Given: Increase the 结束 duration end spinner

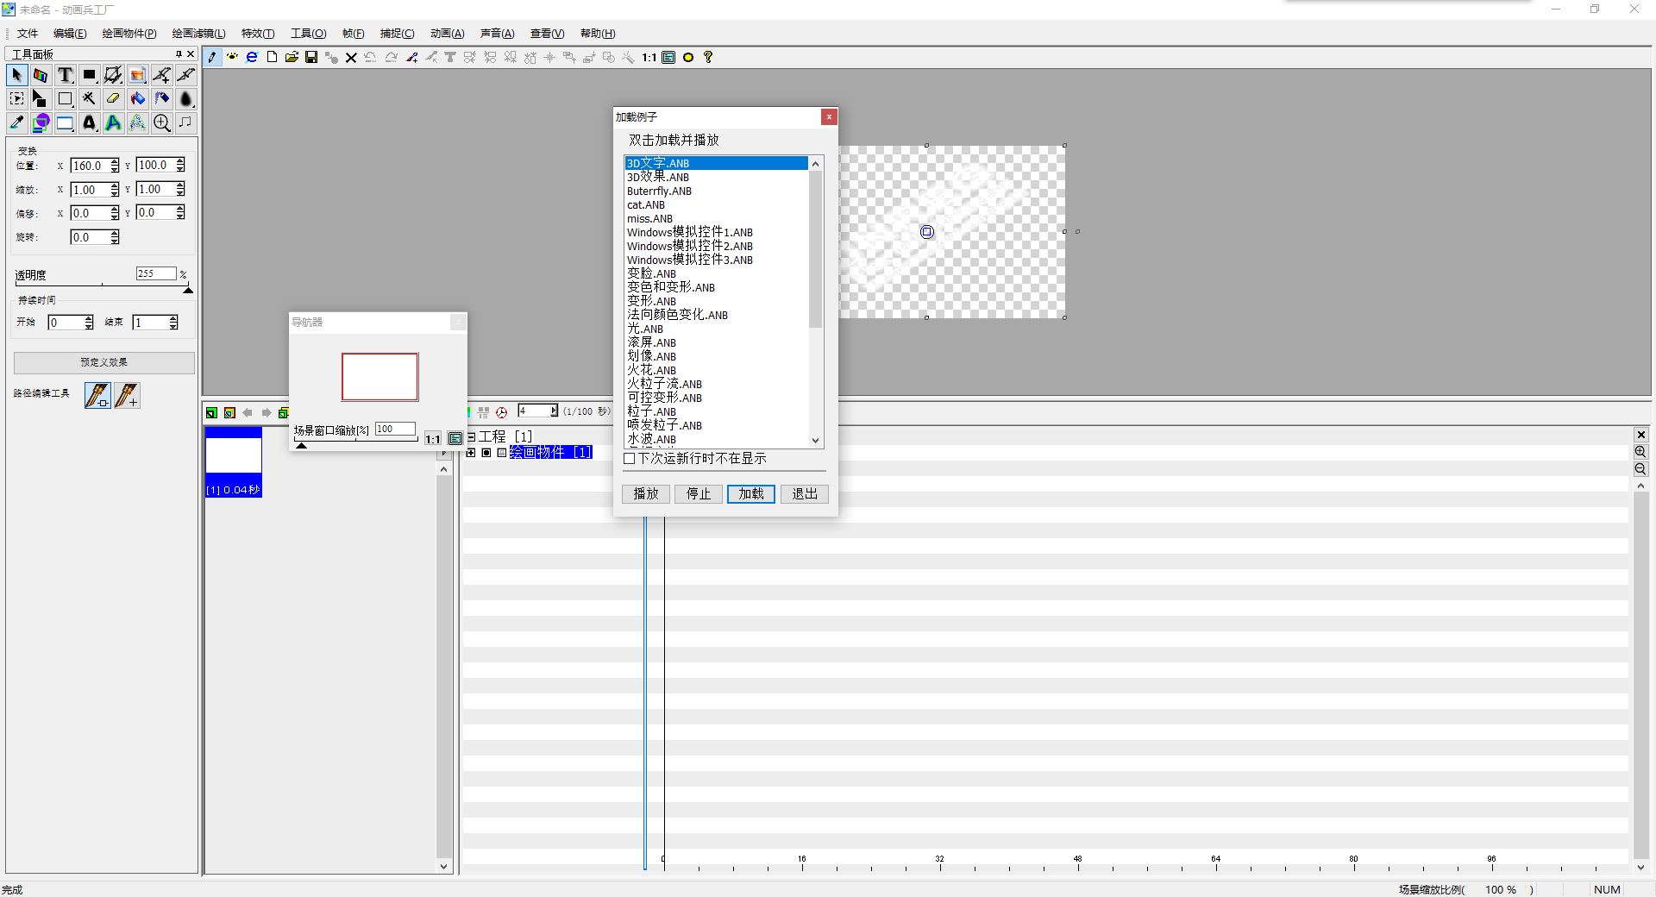Looking at the screenshot, I should (x=173, y=319).
